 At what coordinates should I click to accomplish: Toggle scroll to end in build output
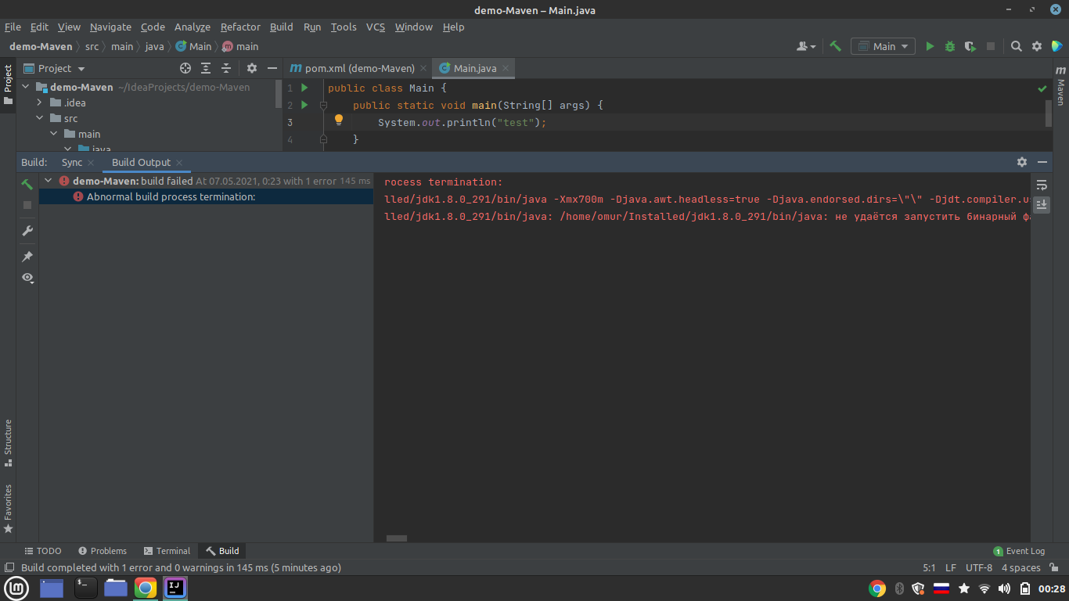[x=1042, y=205]
